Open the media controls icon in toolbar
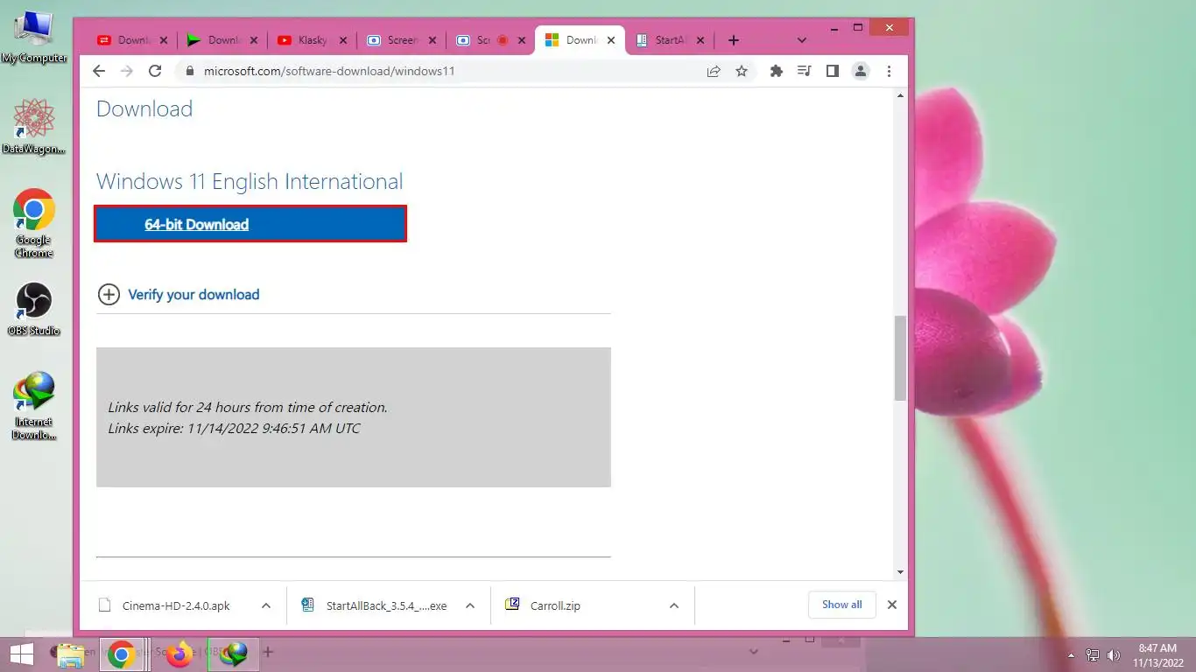 [x=804, y=71]
